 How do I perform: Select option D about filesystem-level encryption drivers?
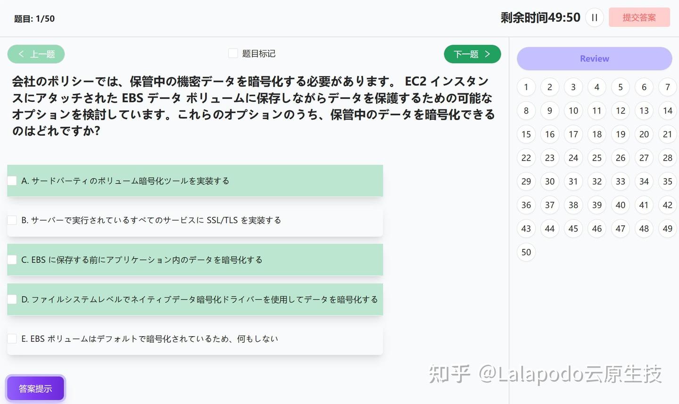coord(12,299)
